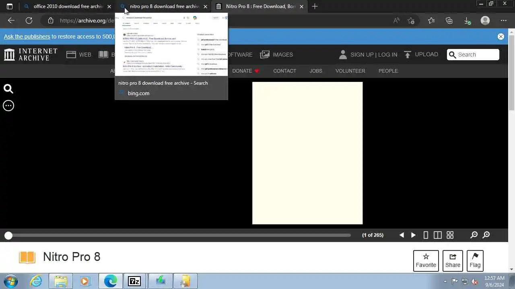
Task: Open the Edge tab actions menu icon
Action: tap(10, 6)
